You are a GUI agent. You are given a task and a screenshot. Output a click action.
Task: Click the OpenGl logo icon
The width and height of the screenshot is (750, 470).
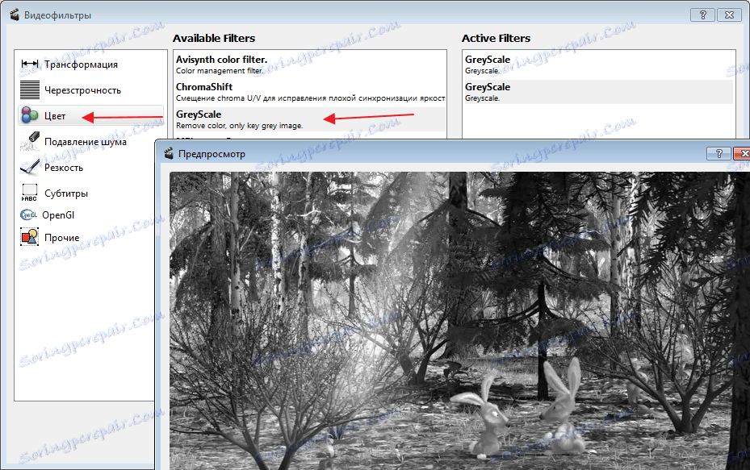click(29, 215)
